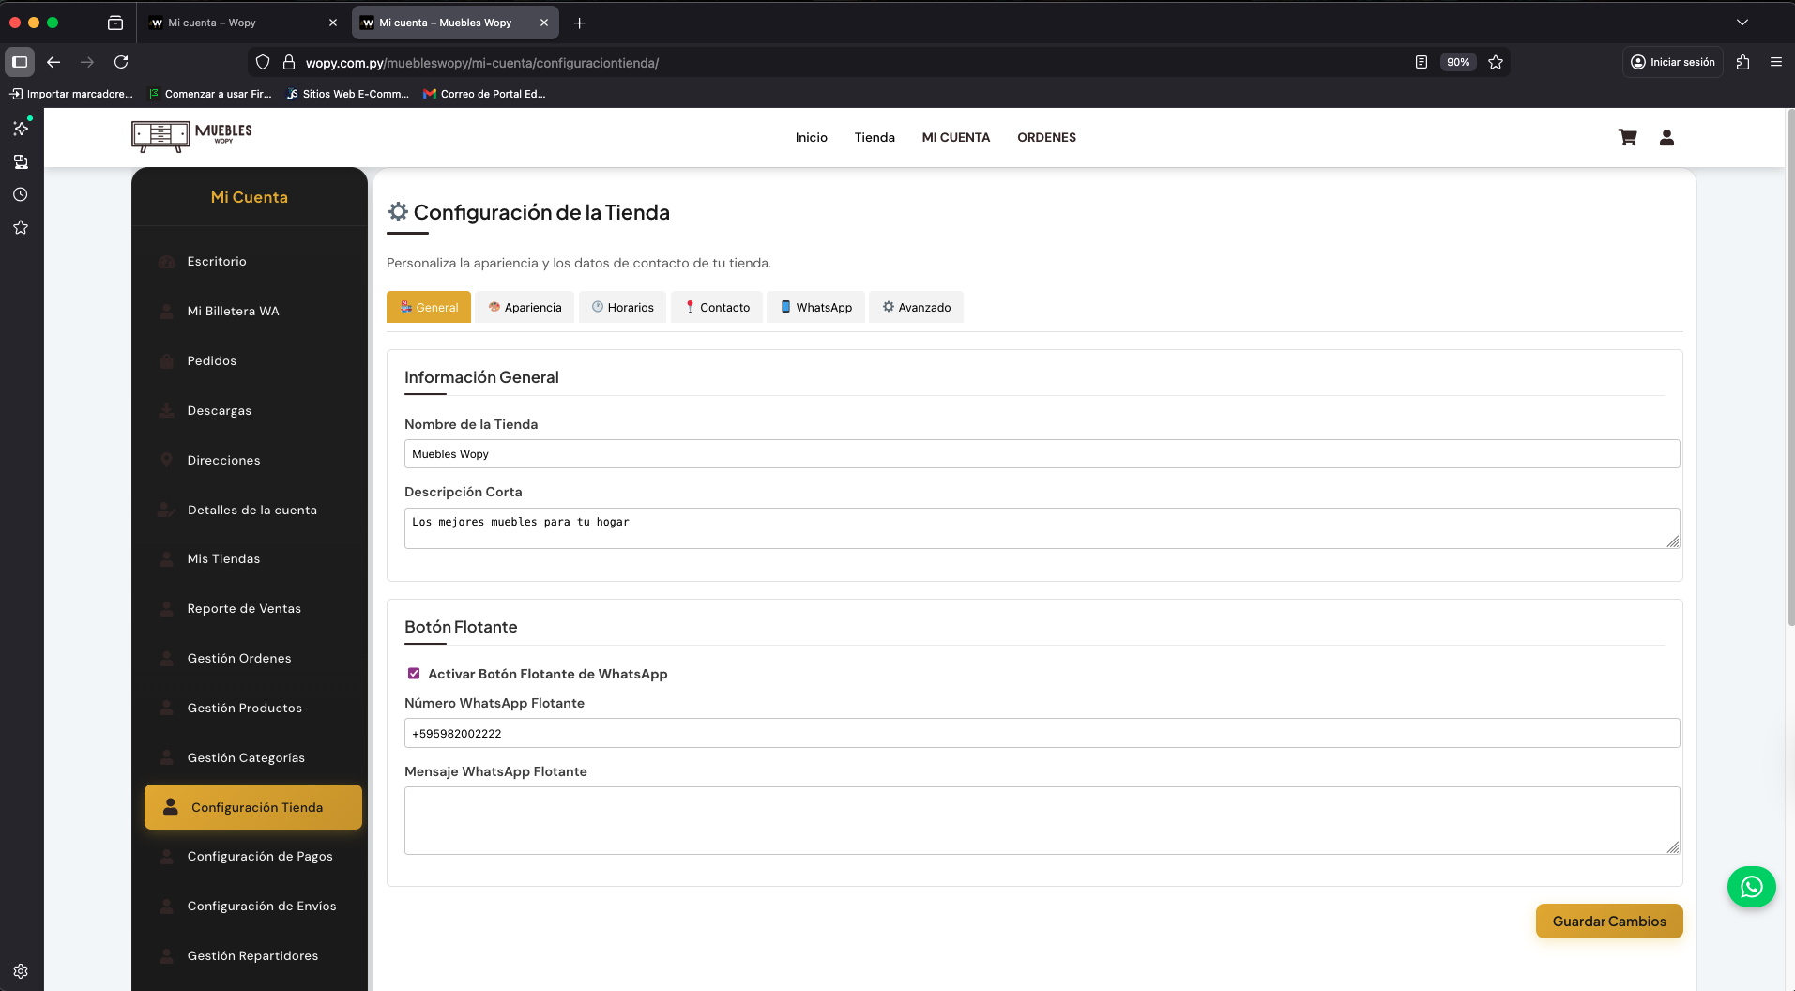1795x991 pixels.
Task: Open Gestión Productos in sidebar
Action: pos(244,708)
